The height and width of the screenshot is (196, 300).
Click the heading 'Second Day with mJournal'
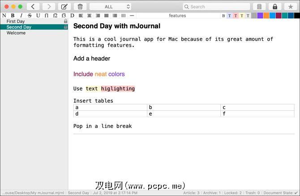click(117, 26)
